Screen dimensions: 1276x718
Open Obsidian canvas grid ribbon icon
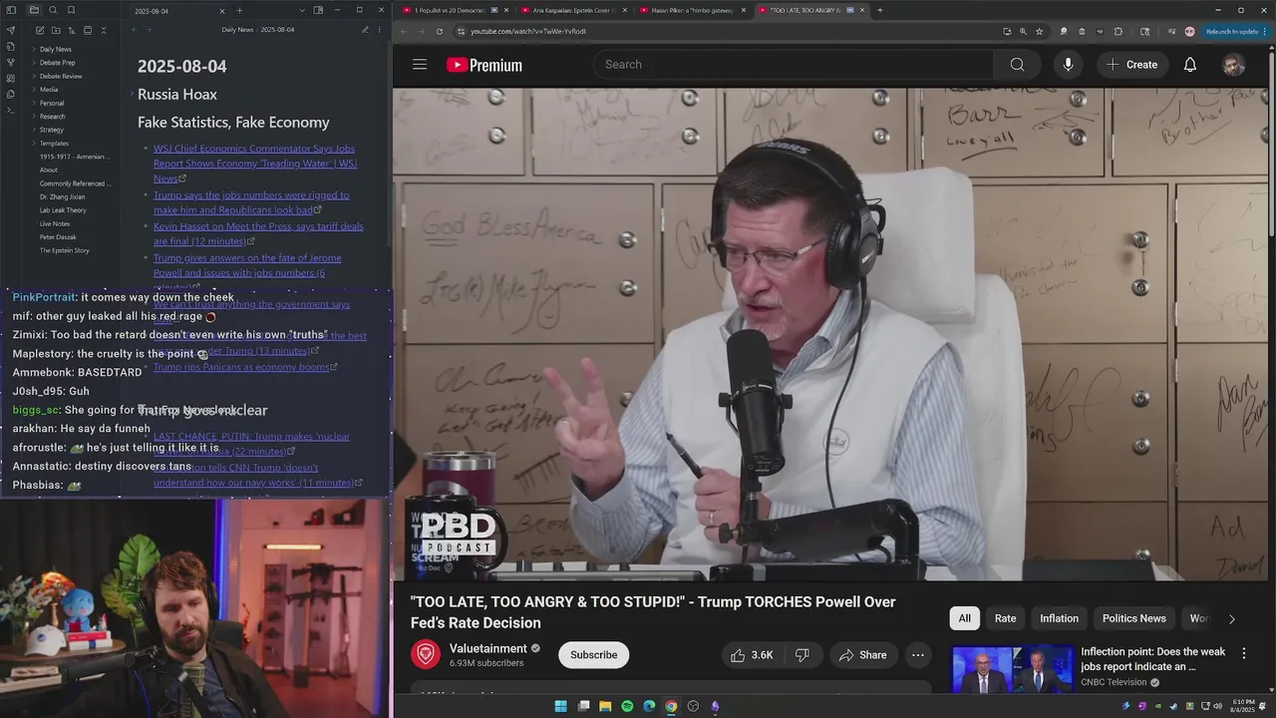coord(11,78)
